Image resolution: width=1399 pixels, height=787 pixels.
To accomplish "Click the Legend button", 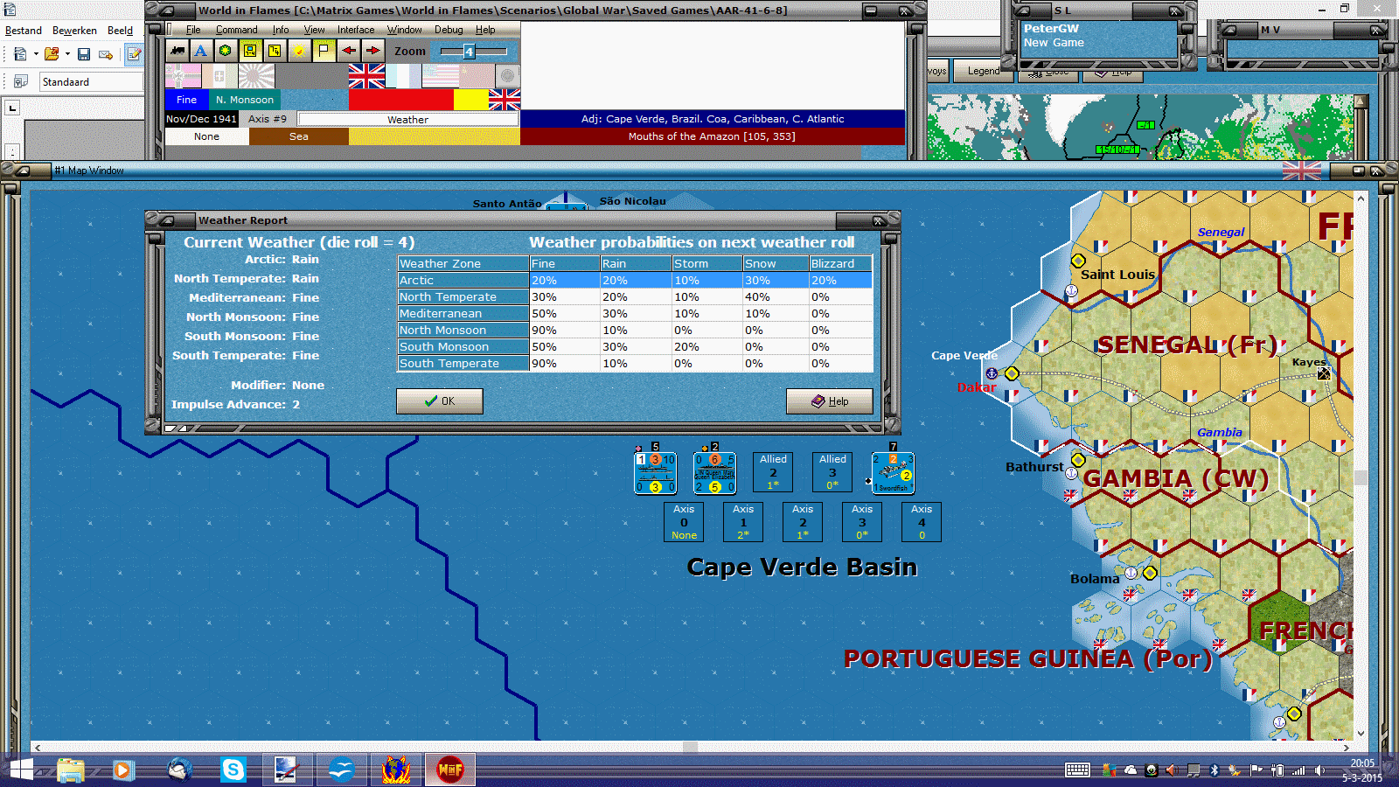I will tap(984, 71).
